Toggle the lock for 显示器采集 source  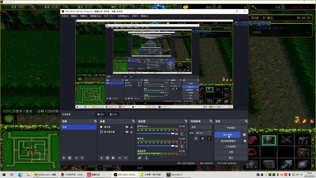pyautogui.click(x=131, y=132)
